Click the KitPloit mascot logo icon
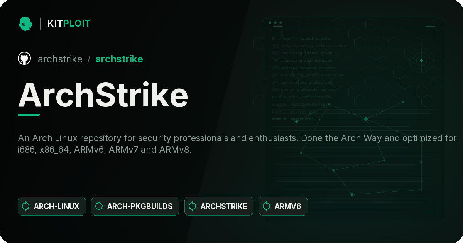Viewport: 463px width, 243px height. click(25, 24)
